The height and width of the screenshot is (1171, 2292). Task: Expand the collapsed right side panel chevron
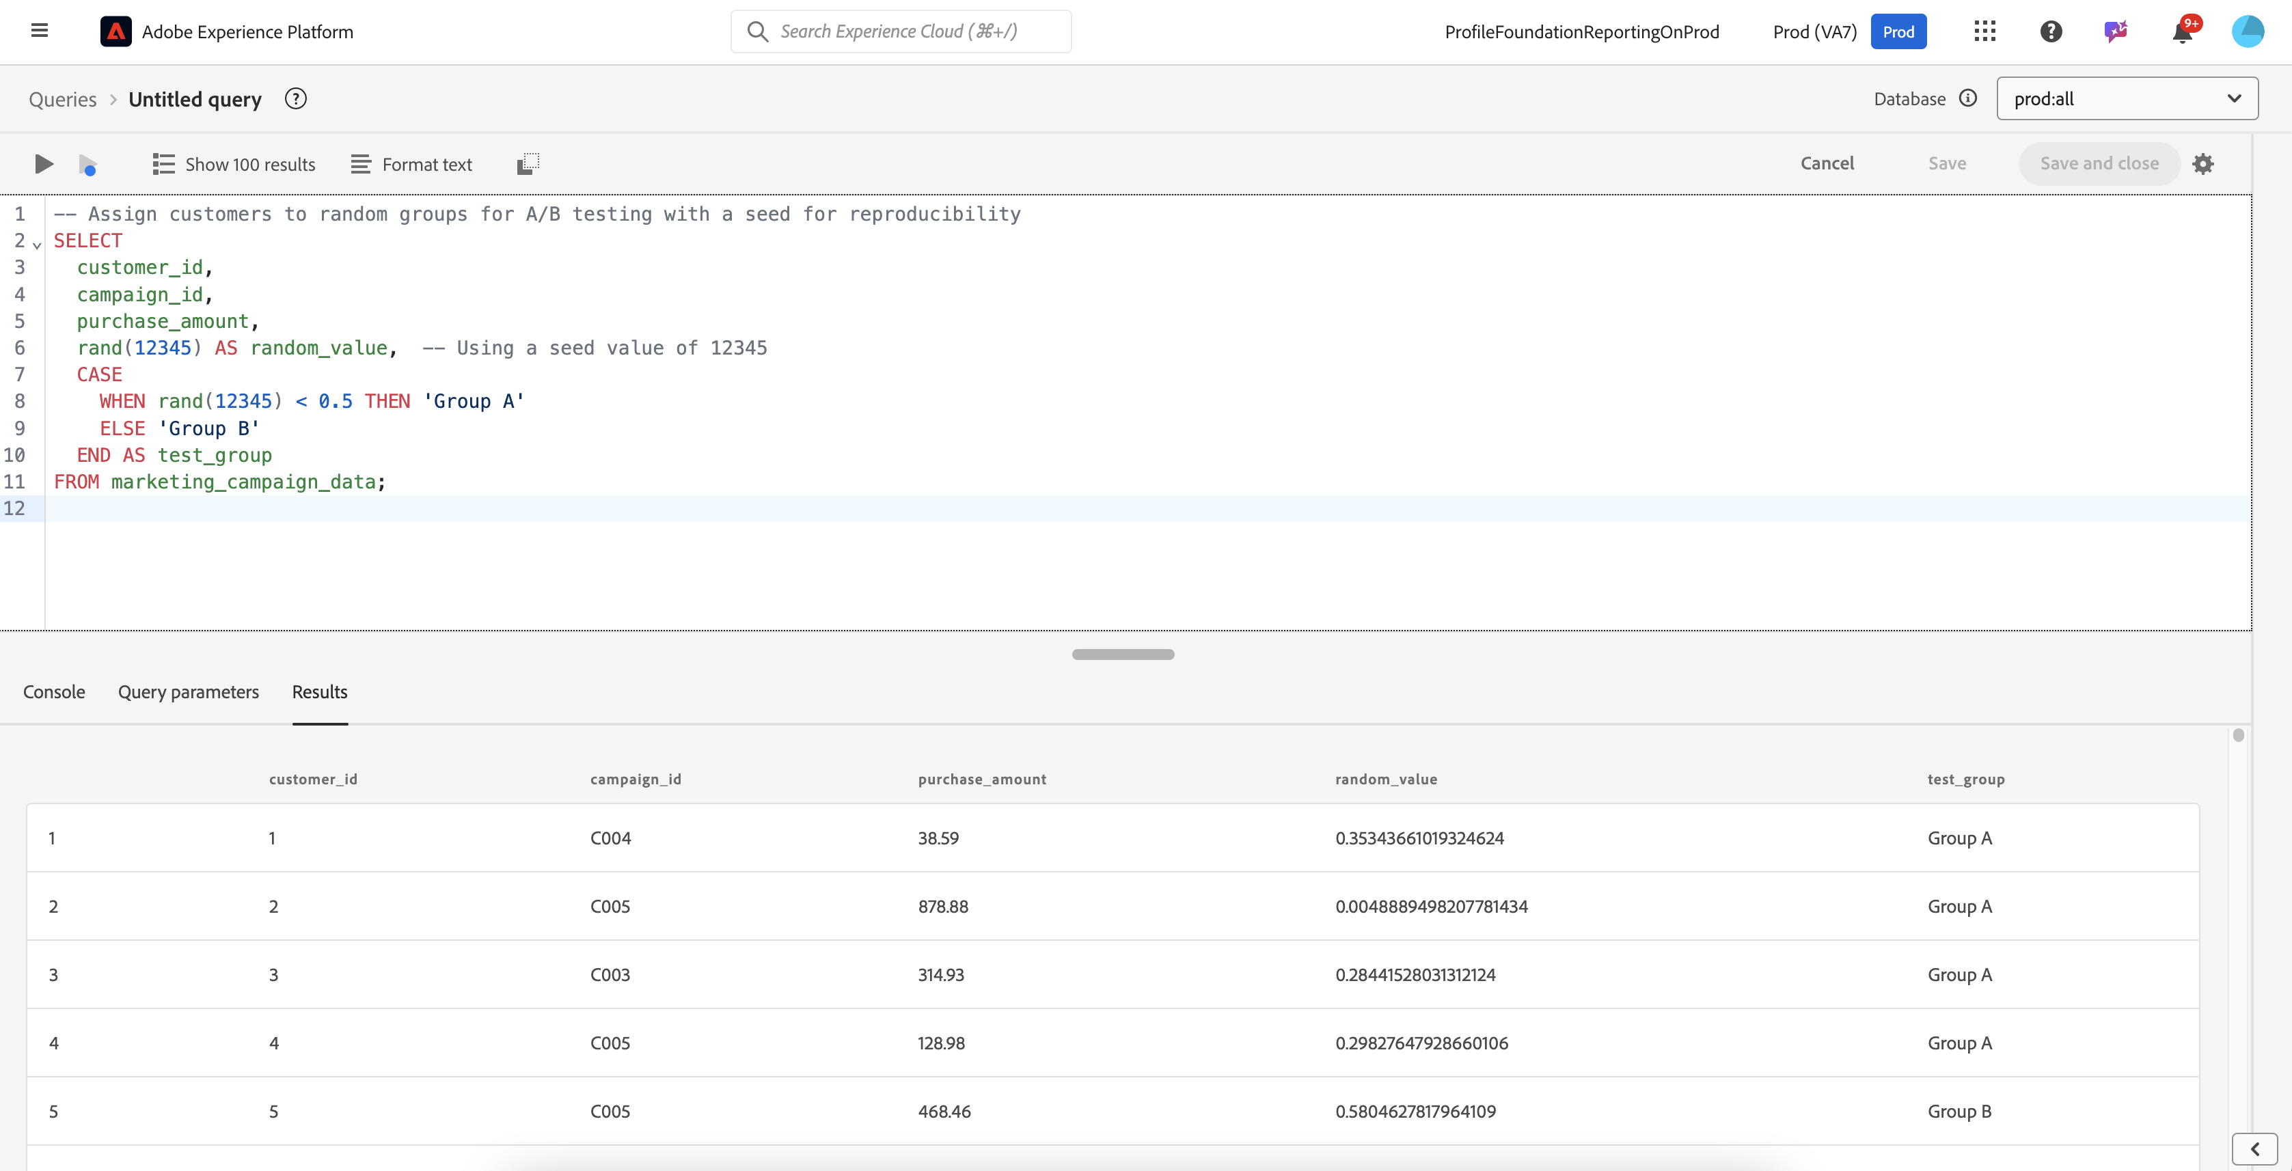point(2254,1148)
